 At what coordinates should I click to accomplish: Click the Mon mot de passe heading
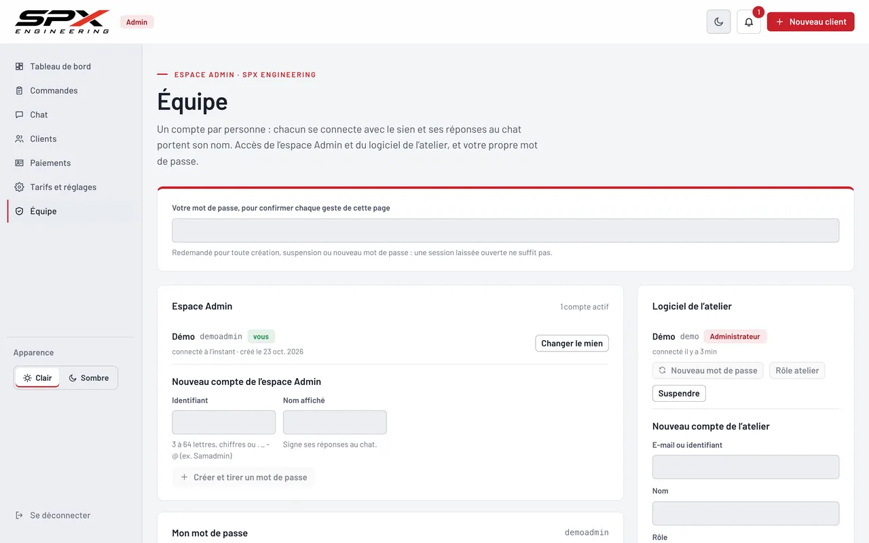pos(210,533)
